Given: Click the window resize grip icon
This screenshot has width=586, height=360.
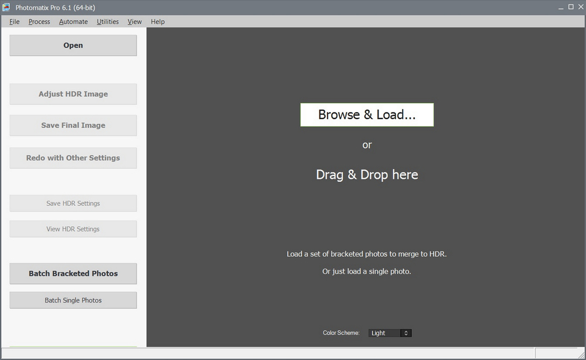Looking at the screenshot, I should coord(581,355).
